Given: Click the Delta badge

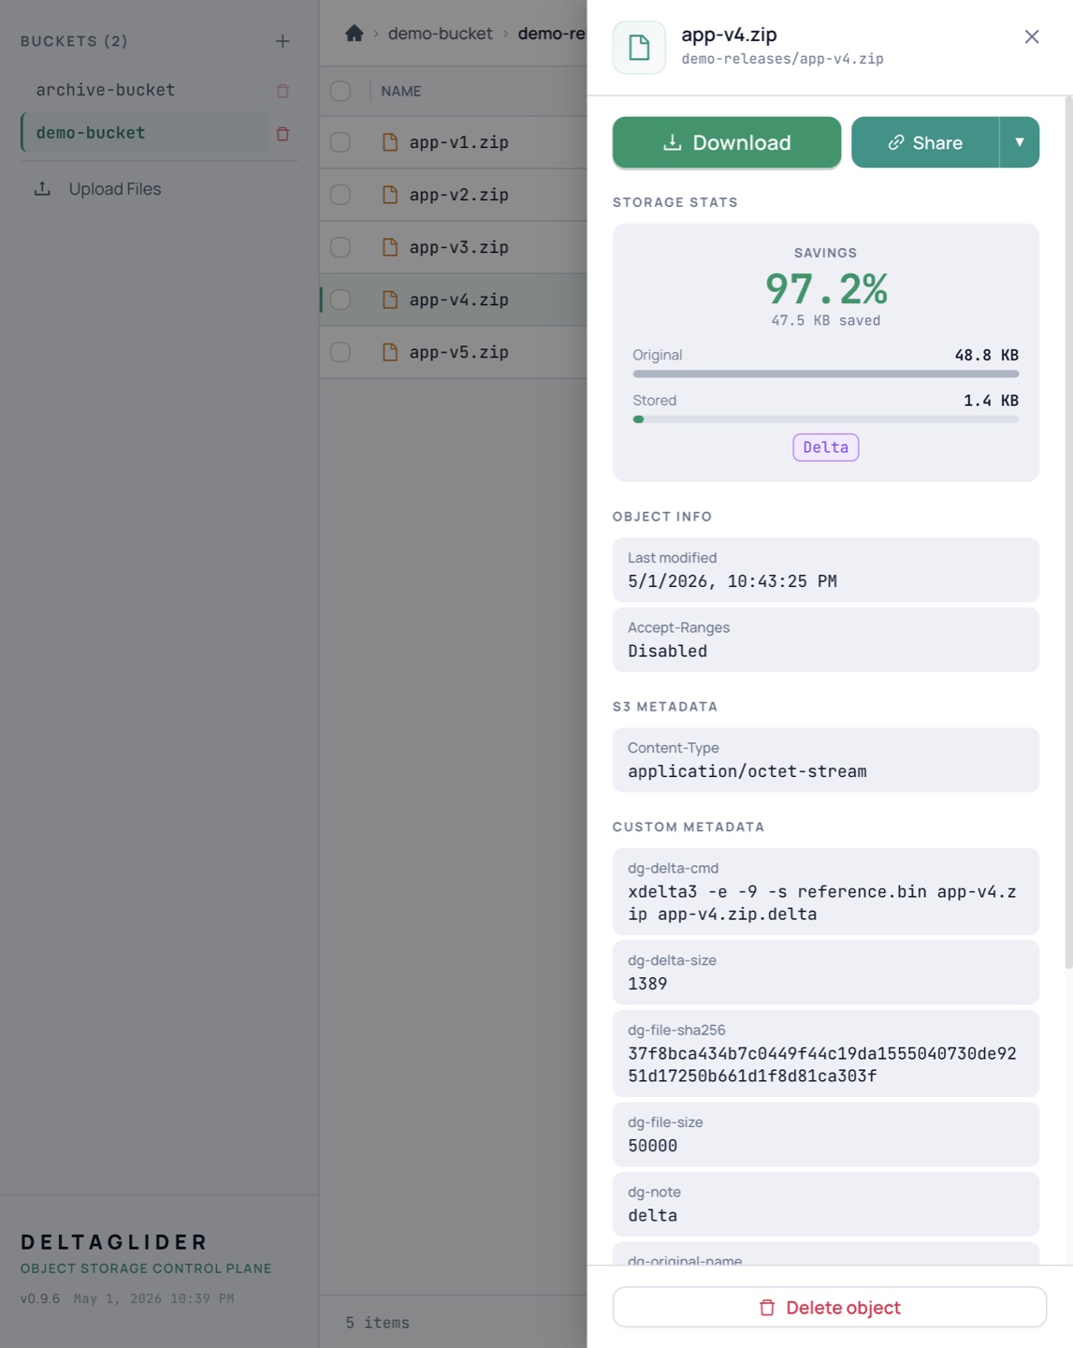Looking at the screenshot, I should click(x=825, y=447).
